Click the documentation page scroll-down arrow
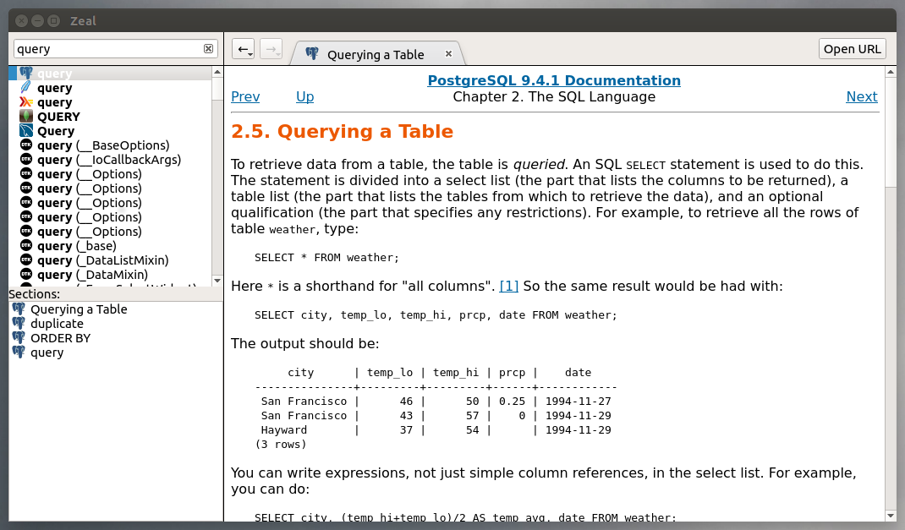This screenshot has height=530, width=905. pyautogui.click(x=891, y=516)
